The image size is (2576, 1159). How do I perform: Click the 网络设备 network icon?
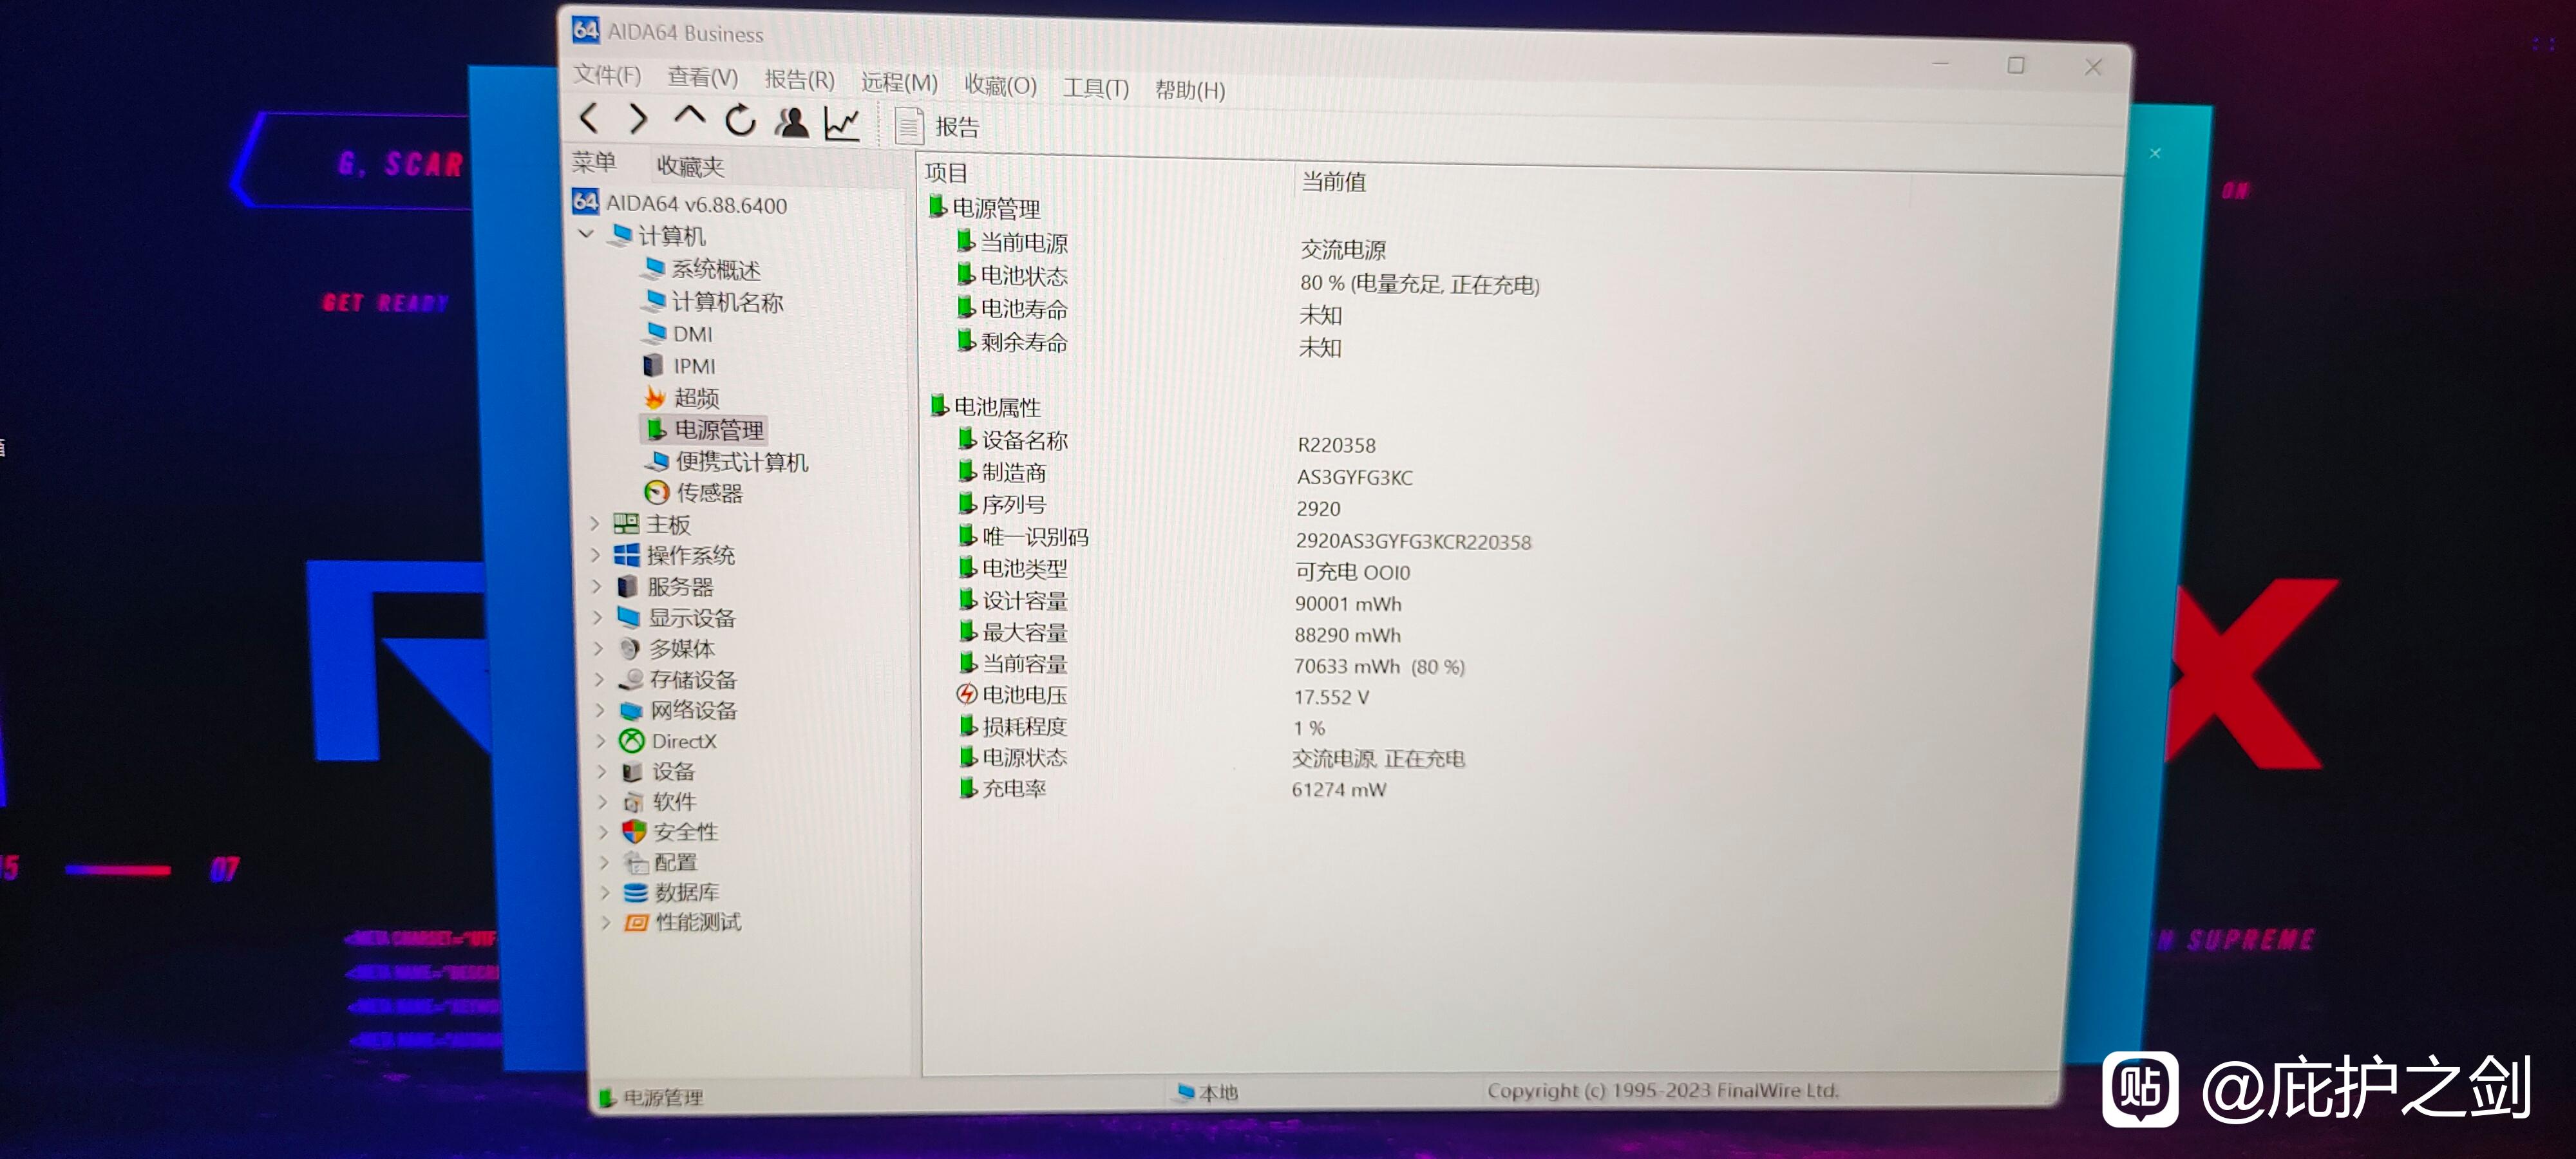(631, 710)
